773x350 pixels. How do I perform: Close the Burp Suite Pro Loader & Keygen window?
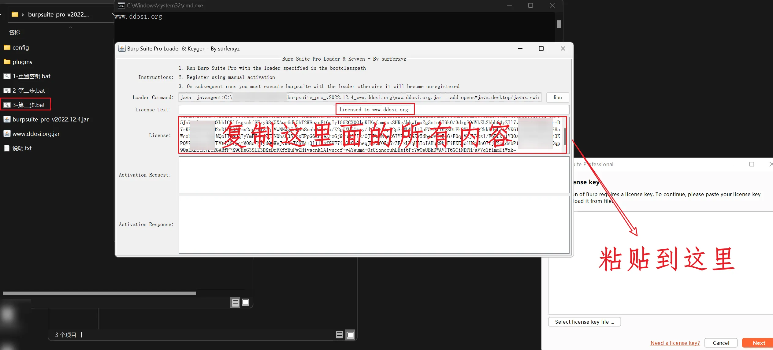tap(563, 48)
